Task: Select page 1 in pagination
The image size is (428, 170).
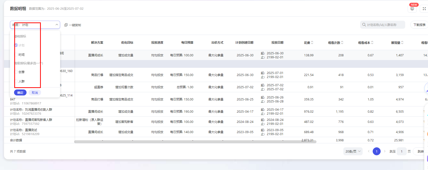Action: coord(376,151)
